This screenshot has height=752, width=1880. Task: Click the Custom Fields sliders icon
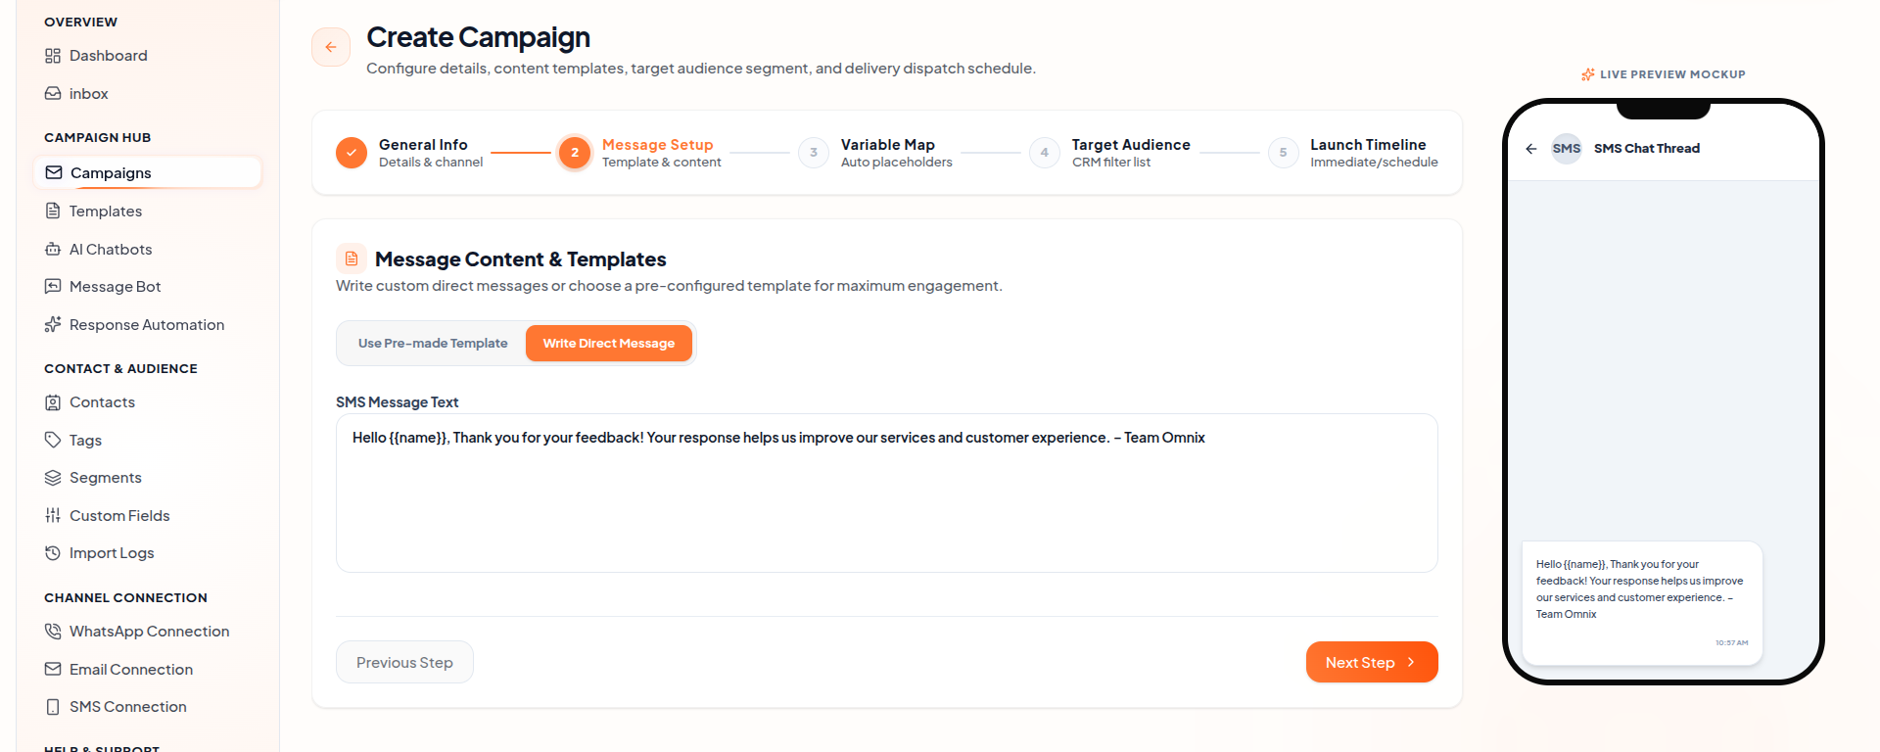(x=53, y=516)
